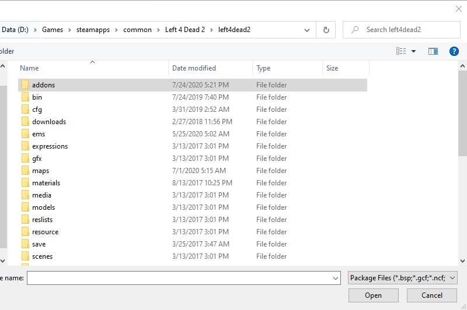Open the view options dropdown arrow
The height and width of the screenshot is (310, 467).
(x=414, y=51)
